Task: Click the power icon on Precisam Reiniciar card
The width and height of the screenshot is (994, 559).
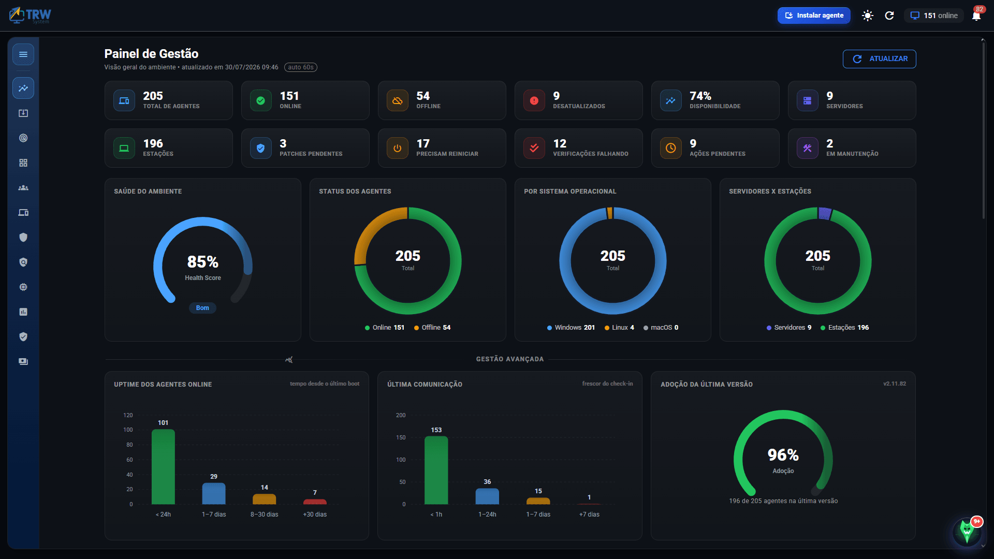Action: tap(398, 148)
